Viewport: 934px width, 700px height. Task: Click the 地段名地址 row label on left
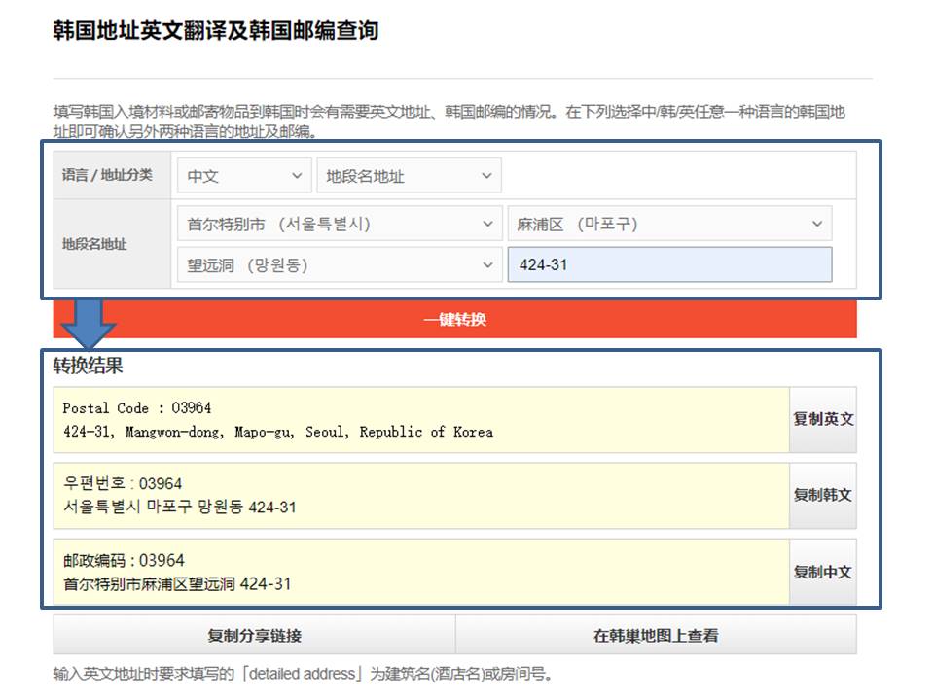tap(95, 244)
